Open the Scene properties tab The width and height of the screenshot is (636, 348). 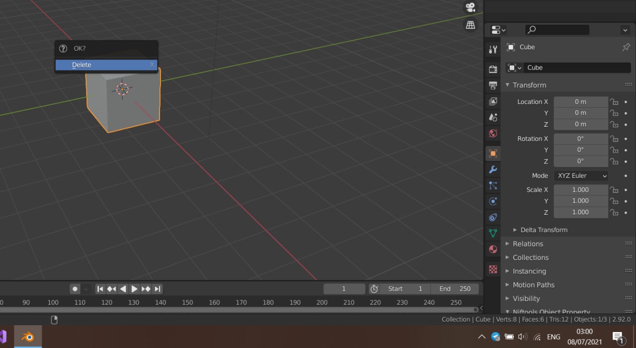pos(493,117)
